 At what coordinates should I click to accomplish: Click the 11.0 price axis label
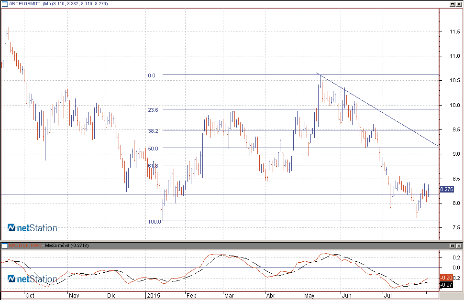tap(455, 56)
